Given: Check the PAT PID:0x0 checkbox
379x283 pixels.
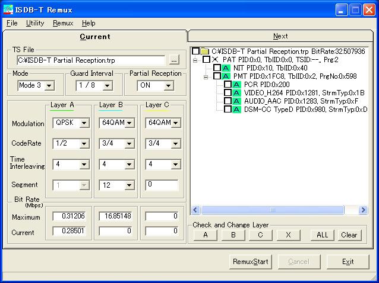Looking at the screenshot, I should [x=206, y=59].
